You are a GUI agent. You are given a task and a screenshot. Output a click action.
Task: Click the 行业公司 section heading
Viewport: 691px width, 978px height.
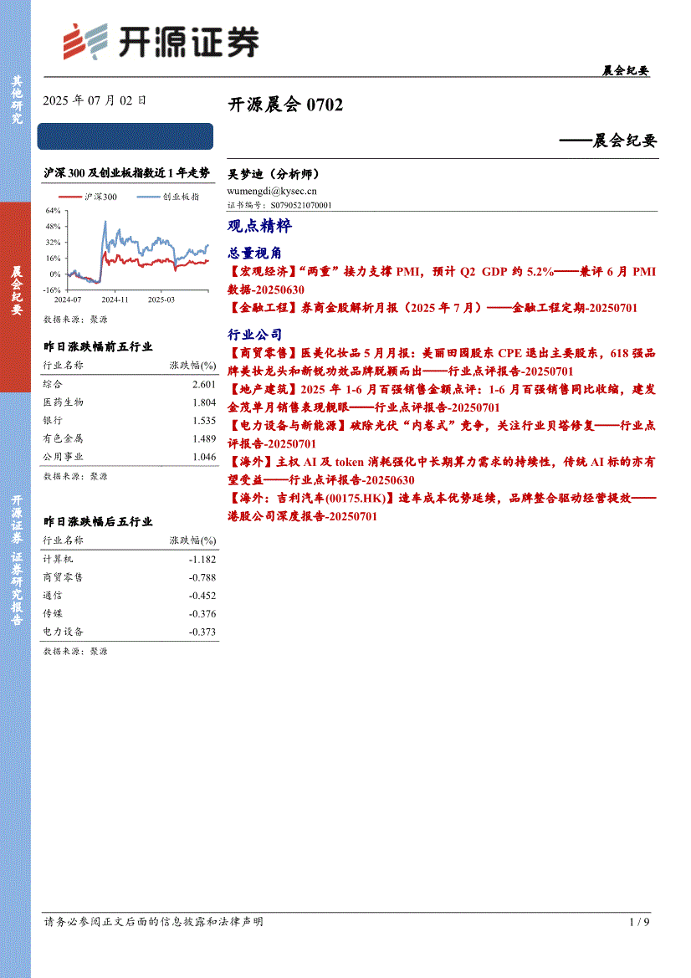pos(254,335)
